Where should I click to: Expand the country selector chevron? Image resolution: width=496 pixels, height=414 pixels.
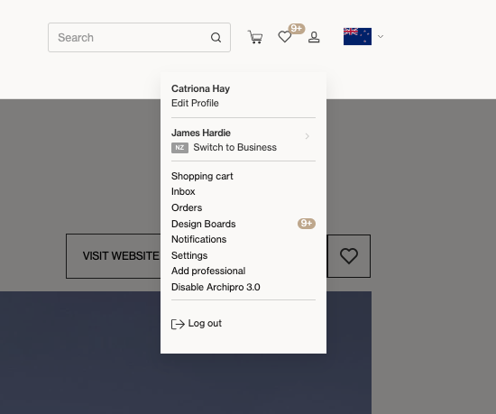pyautogui.click(x=381, y=37)
